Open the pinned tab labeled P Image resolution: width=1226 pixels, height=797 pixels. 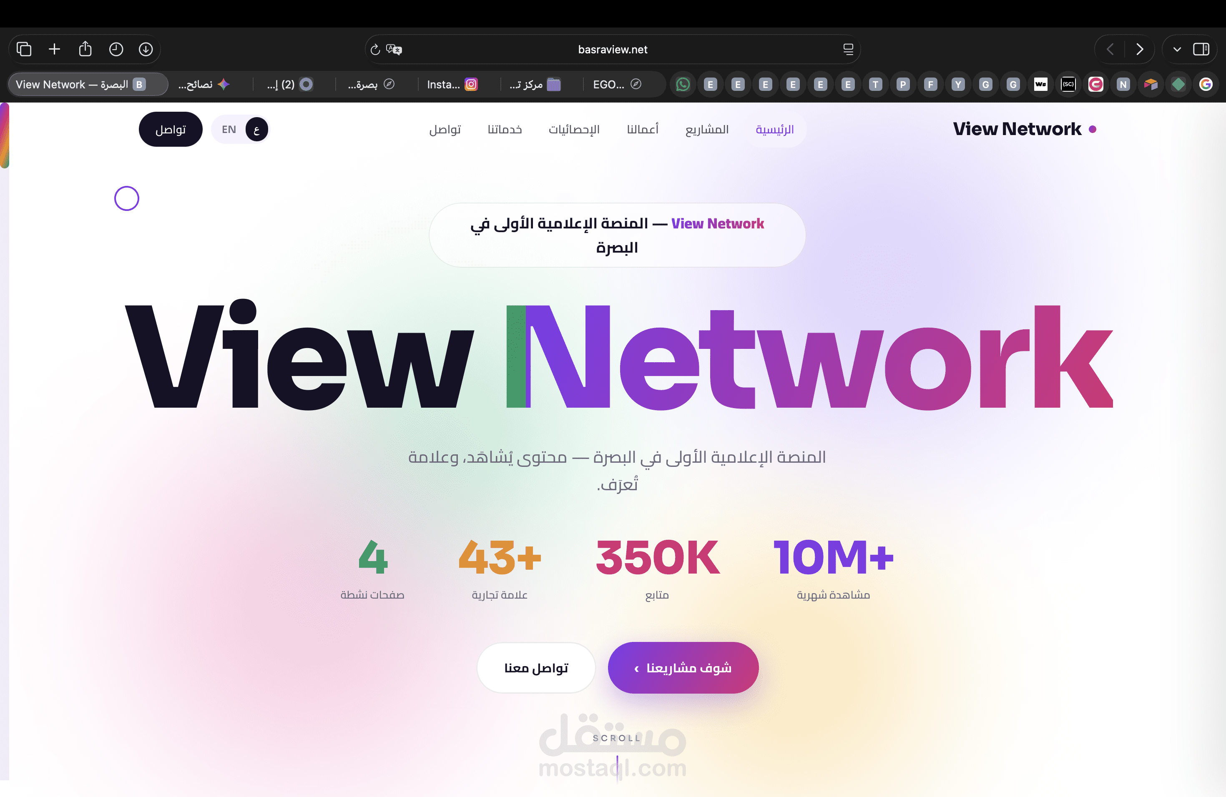[903, 85]
